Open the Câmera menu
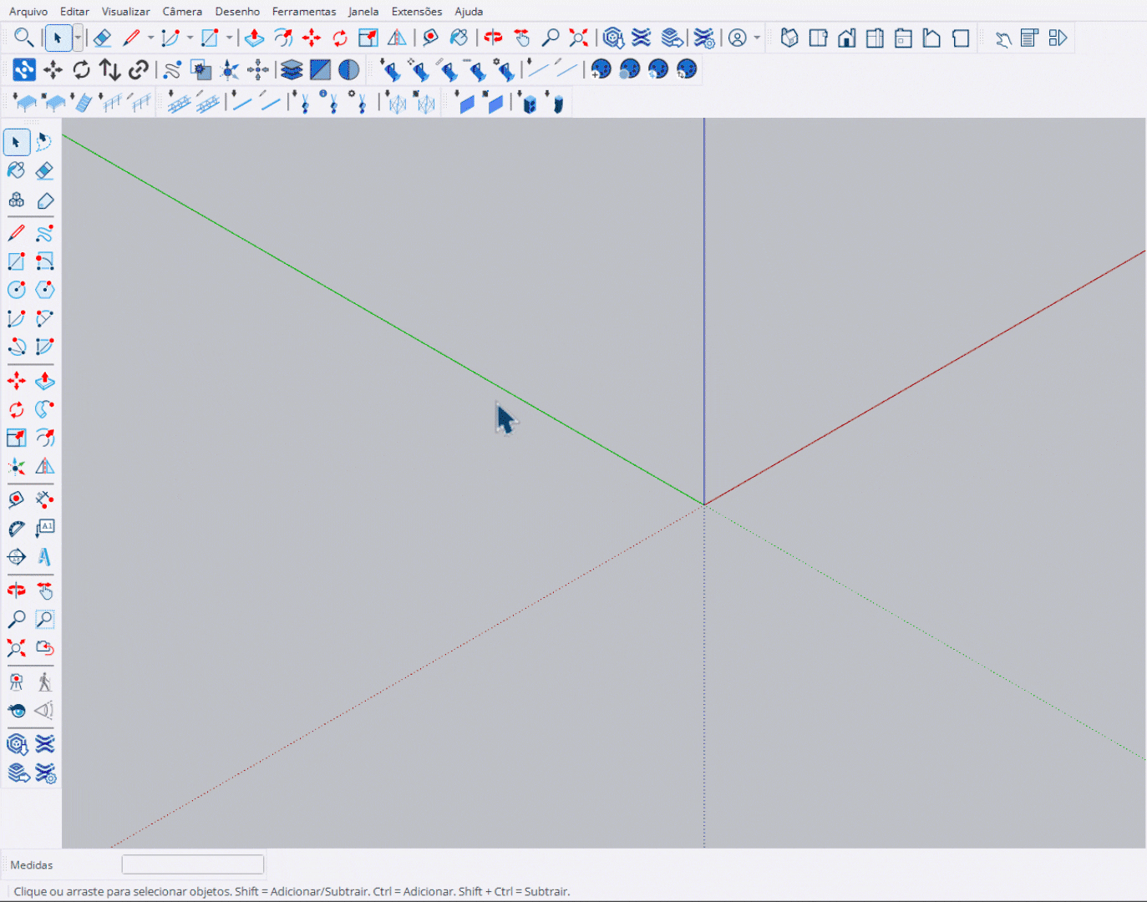 pos(182,11)
